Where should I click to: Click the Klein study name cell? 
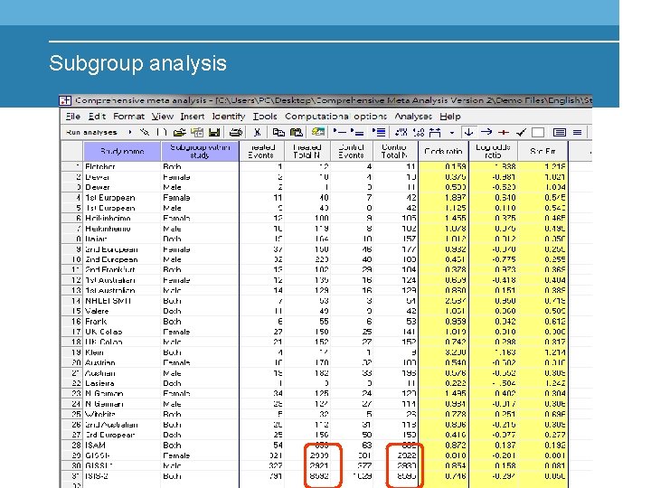click(122, 352)
